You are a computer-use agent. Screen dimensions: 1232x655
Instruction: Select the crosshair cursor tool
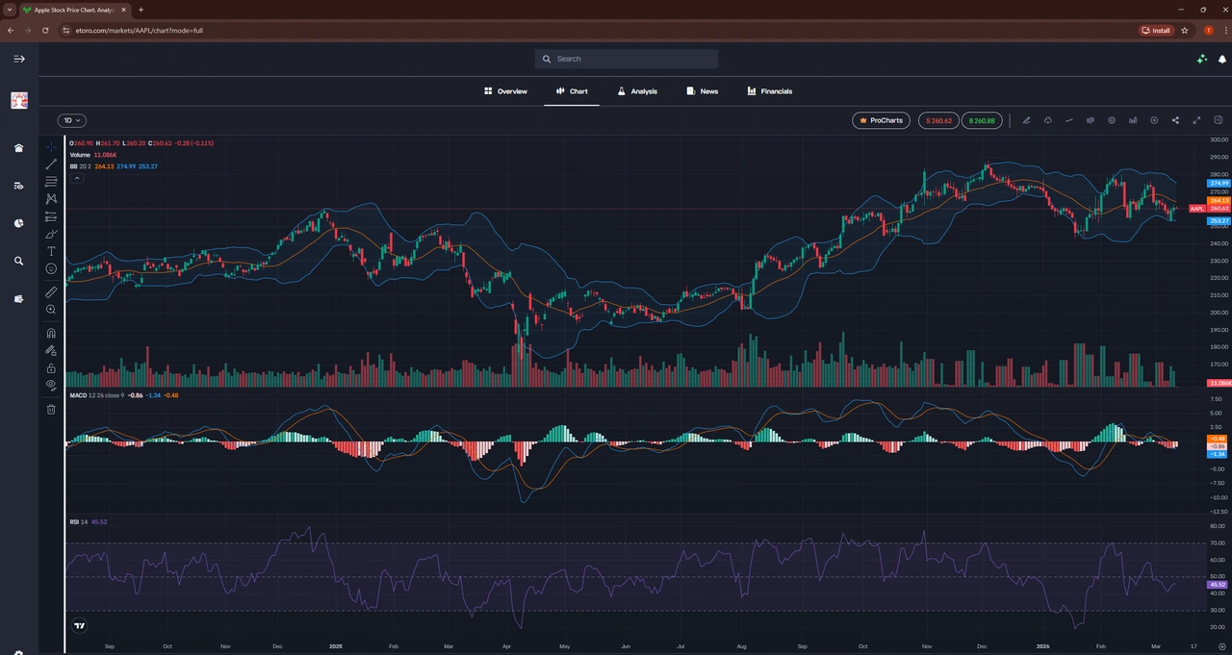(x=51, y=147)
